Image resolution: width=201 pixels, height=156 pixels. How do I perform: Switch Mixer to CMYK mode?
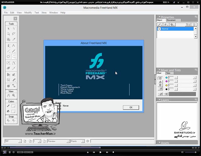160,78
